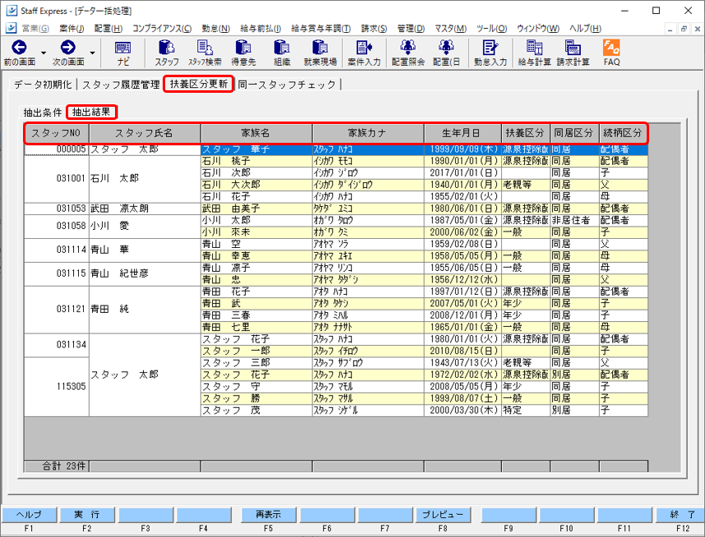Select staff number cell 031053
Viewport: 705px width, 537px height.
pos(57,209)
